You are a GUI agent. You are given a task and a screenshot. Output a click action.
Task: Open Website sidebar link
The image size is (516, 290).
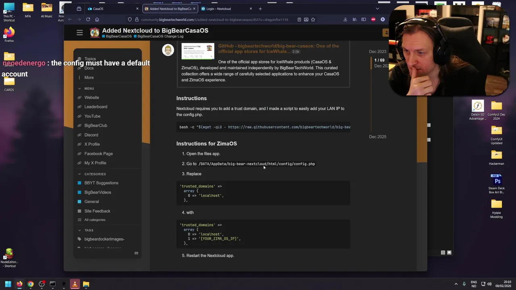(x=92, y=97)
